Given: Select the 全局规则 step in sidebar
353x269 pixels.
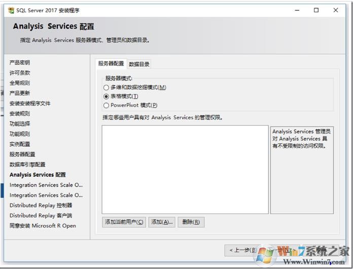Looking at the screenshot, I should pos(20,83).
